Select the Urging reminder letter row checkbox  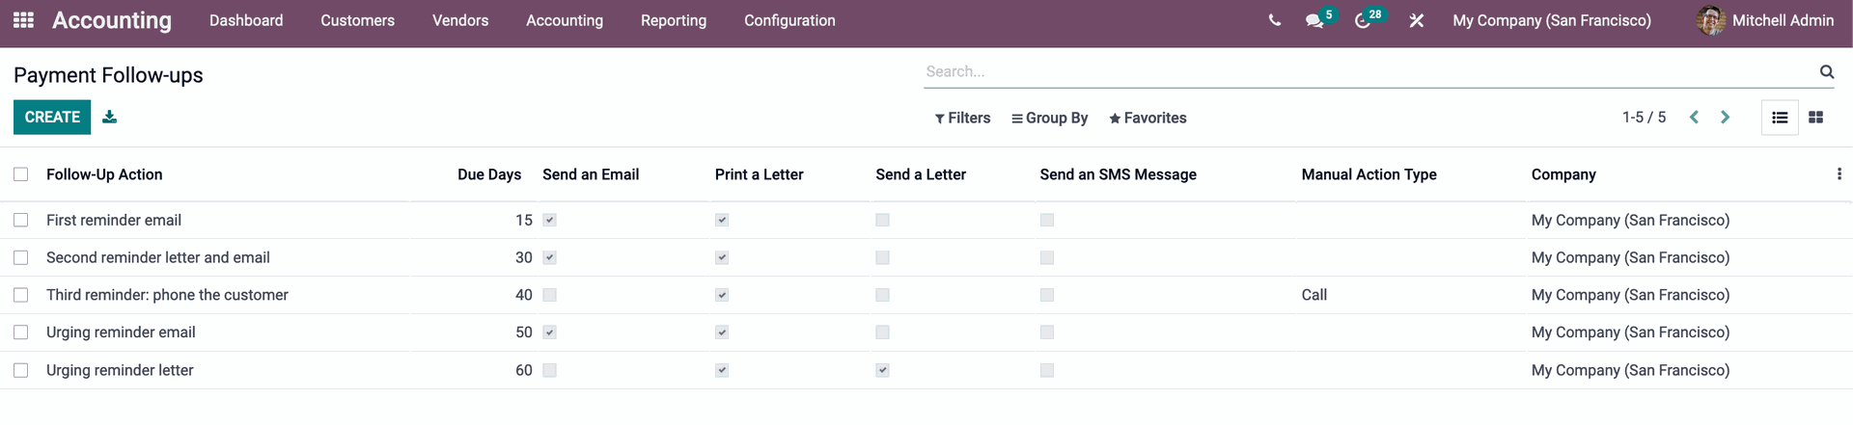(21, 370)
